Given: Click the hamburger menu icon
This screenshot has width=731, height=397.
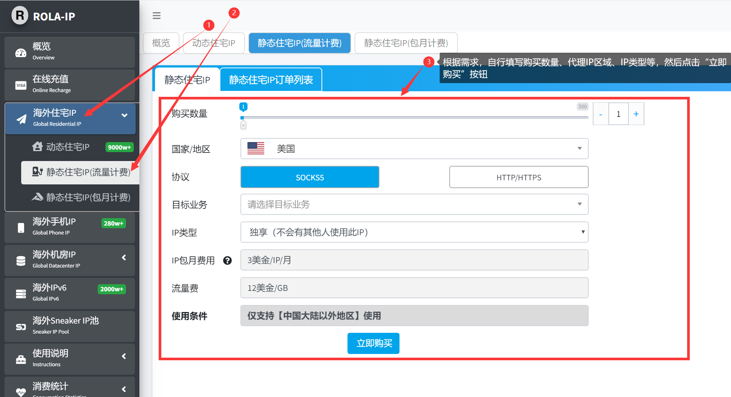Looking at the screenshot, I should coord(156,16).
